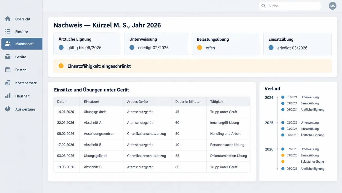Click the Einsätze list icon

point(8,32)
